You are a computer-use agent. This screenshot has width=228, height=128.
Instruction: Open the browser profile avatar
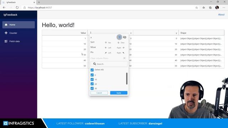tap(217, 7)
